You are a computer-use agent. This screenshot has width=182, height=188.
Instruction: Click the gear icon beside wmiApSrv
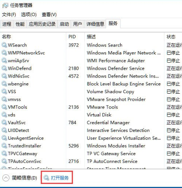4,61
